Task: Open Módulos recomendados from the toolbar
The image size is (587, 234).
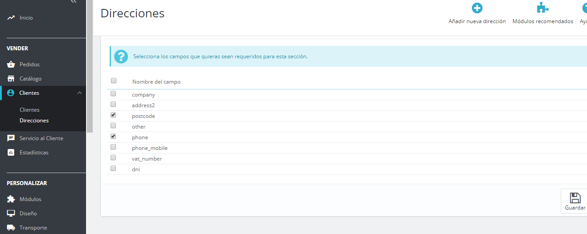Action: click(x=542, y=13)
